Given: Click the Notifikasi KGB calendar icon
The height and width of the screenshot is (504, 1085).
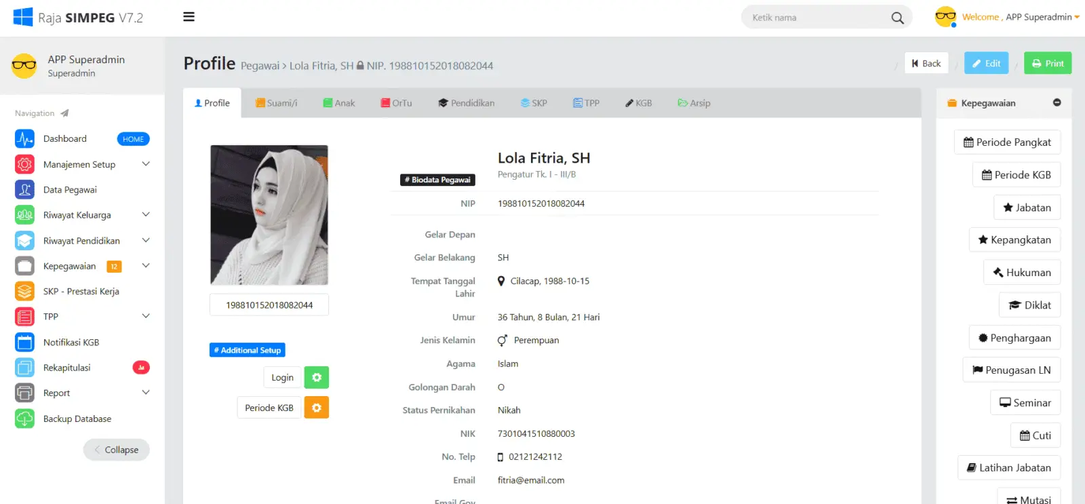Looking at the screenshot, I should (25, 343).
